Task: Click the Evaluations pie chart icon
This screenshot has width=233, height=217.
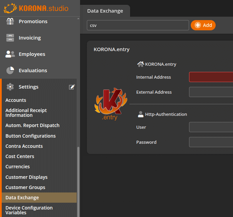Action: point(10,71)
